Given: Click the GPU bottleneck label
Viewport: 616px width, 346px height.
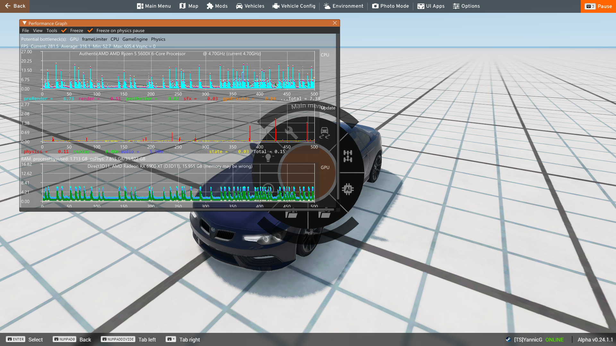Looking at the screenshot, I should [x=74, y=39].
